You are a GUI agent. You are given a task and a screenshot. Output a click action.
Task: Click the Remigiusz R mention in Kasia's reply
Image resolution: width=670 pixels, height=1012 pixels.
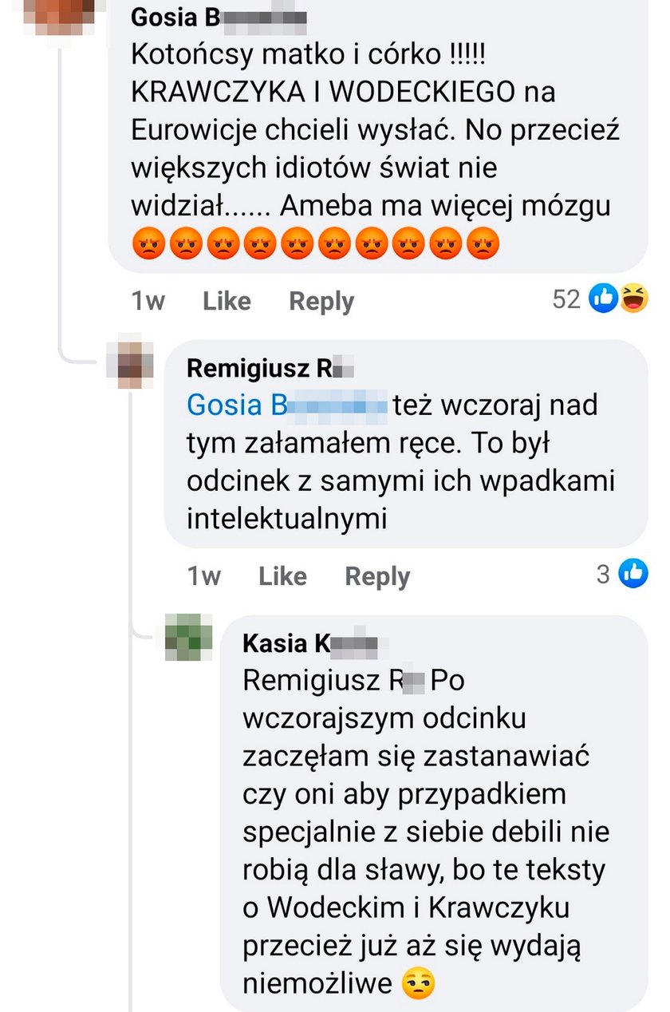[x=332, y=681]
